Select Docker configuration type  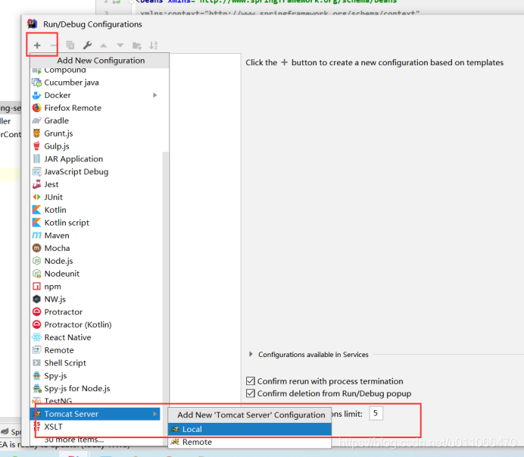tap(96, 95)
